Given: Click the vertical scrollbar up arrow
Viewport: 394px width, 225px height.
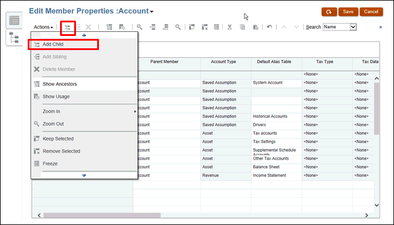Looking at the screenshot, I should [377, 79].
